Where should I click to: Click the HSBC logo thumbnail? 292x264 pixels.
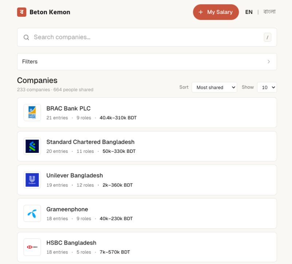click(32, 247)
